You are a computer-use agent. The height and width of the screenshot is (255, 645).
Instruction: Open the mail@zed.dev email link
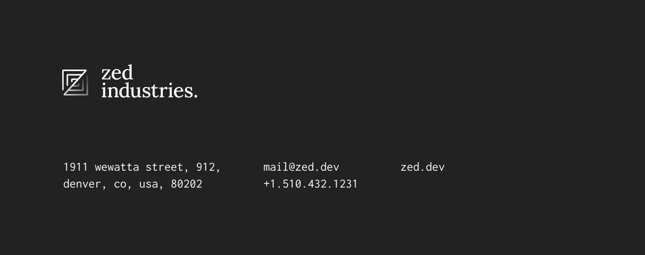[x=301, y=167]
